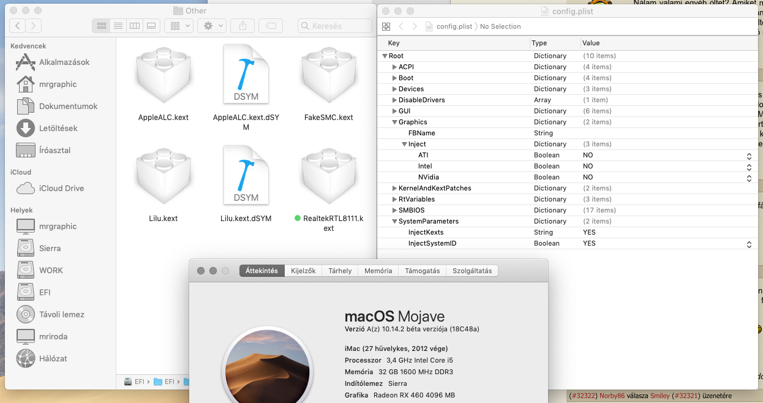Screen dimensions: 763x403
Task: Switch Finder to list view
Action: (118, 26)
